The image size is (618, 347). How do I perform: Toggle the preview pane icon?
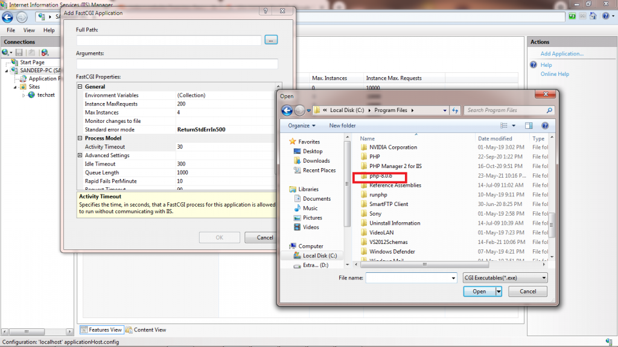click(x=529, y=125)
